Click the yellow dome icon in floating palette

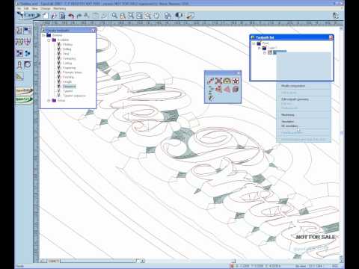tap(227, 81)
